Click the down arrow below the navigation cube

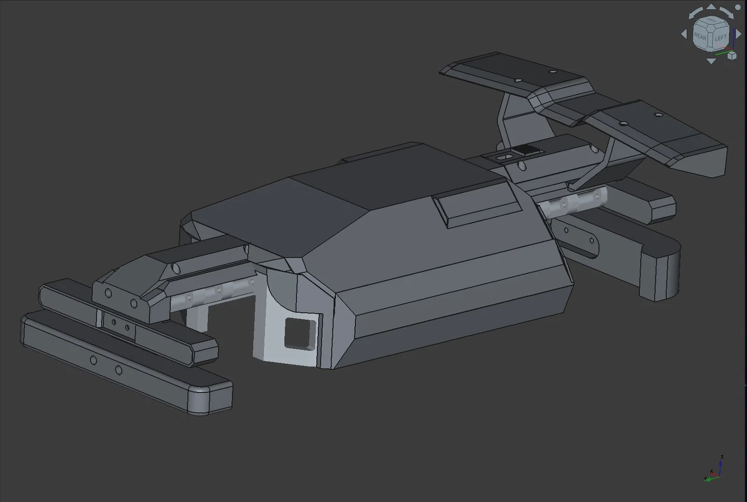[x=711, y=61]
